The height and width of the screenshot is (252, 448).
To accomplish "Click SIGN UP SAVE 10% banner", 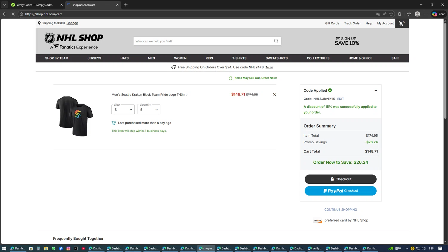I will 347,41.
